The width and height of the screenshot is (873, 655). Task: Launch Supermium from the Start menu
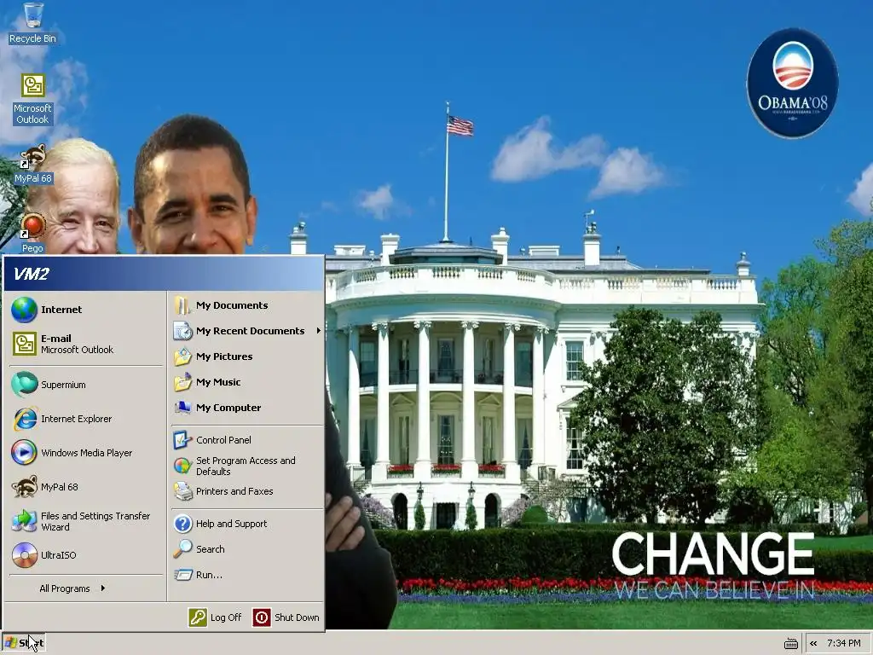(86, 385)
